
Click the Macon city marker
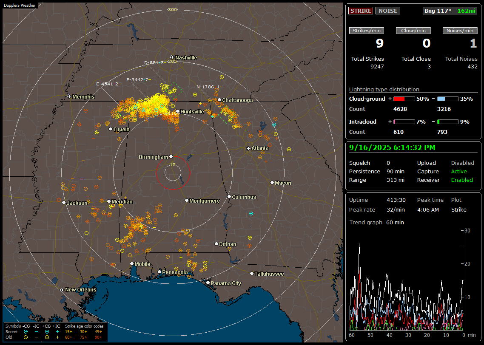pos(272,183)
